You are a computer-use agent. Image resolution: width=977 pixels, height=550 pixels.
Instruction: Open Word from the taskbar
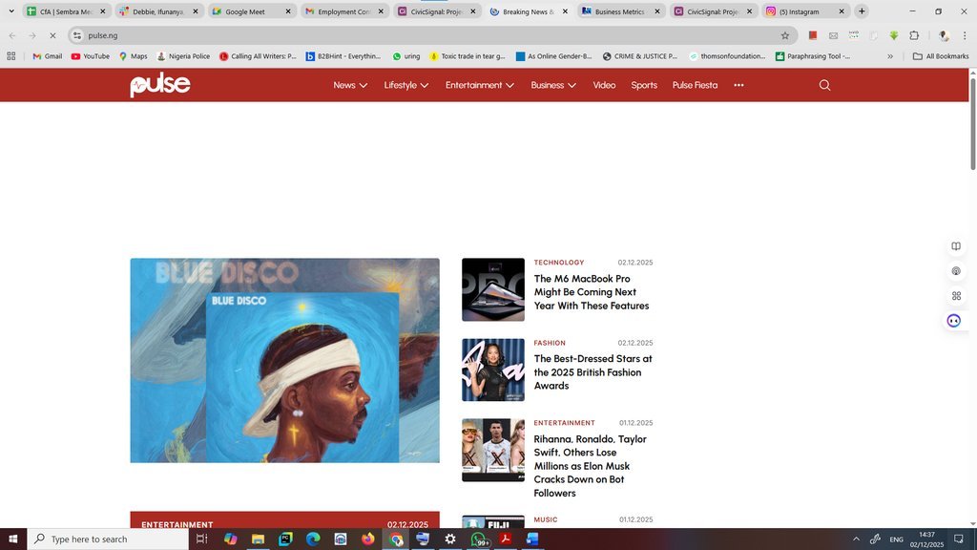(532, 539)
